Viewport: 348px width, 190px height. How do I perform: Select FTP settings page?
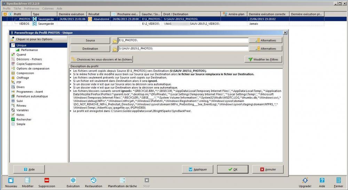coord(19,82)
